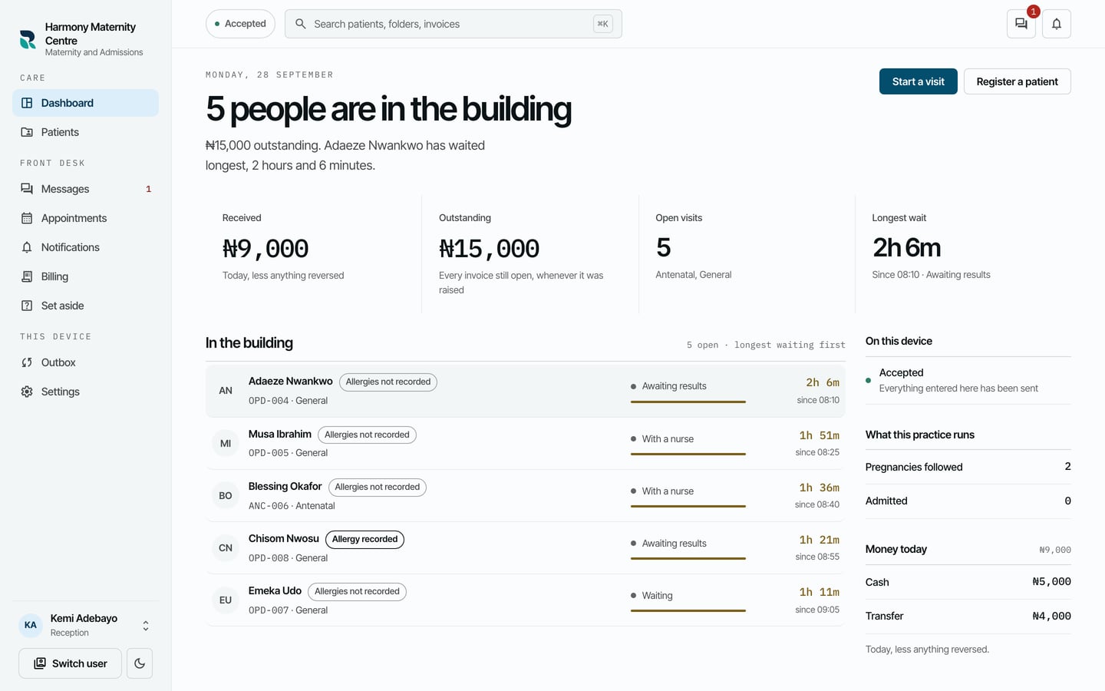Select the Cash ₦5,000 row
The width and height of the screenshot is (1105, 691).
(968, 582)
